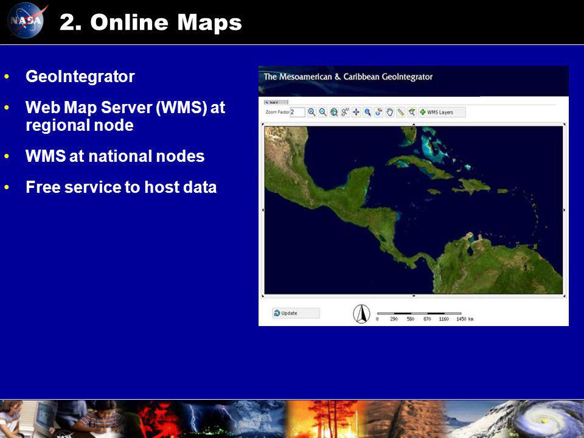Click the north arrow compass icon
The image size is (584, 438).
(x=361, y=314)
